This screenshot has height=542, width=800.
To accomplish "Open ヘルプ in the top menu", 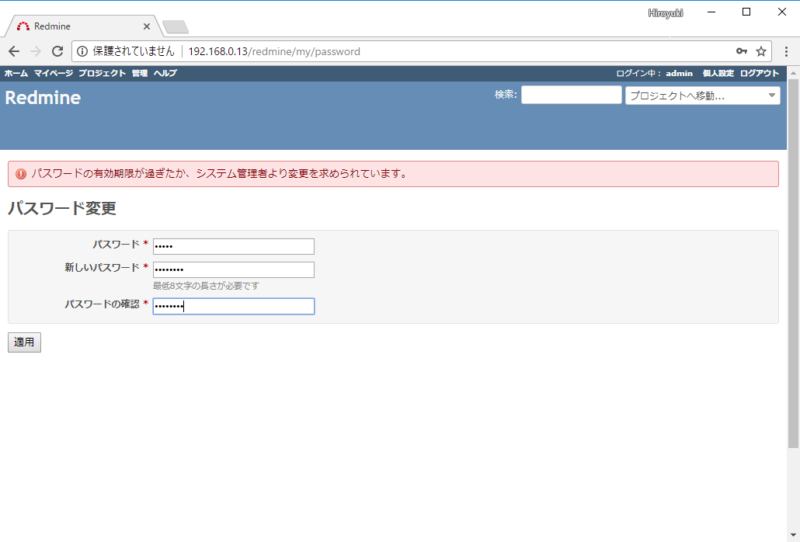I will pos(165,73).
